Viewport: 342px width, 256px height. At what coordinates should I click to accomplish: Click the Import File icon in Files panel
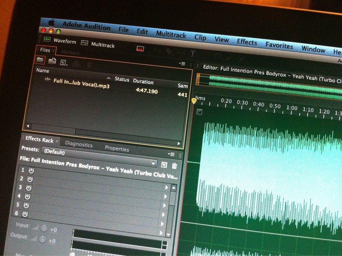coord(52,61)
